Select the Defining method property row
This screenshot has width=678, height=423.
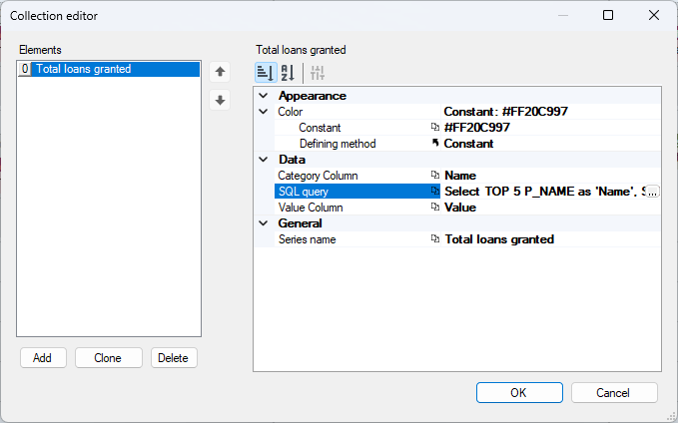click(x=467, y=144)
